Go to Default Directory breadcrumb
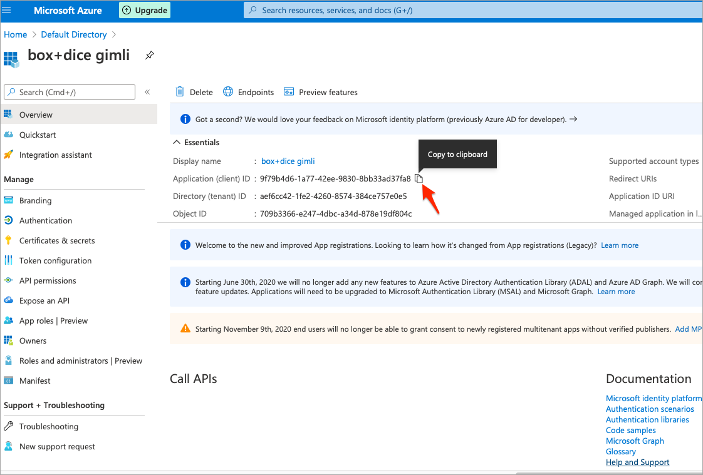The image size is (703, 475). tap(74, 34)
